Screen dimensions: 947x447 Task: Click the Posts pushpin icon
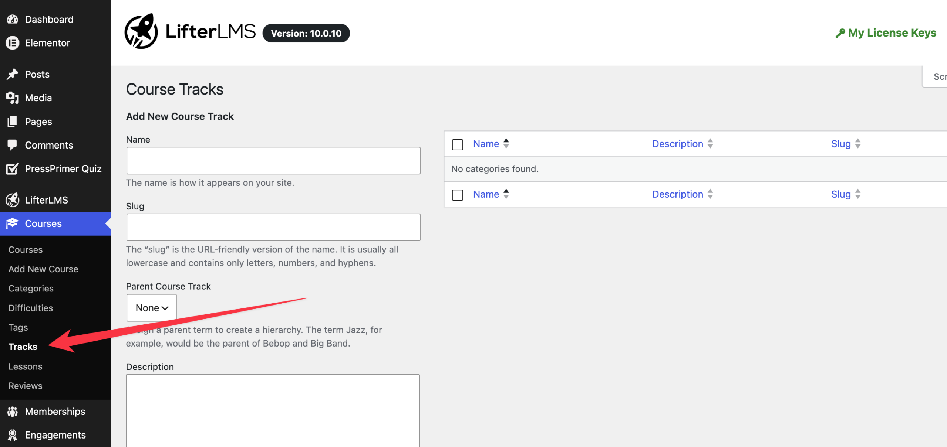[x=12, y=74]
